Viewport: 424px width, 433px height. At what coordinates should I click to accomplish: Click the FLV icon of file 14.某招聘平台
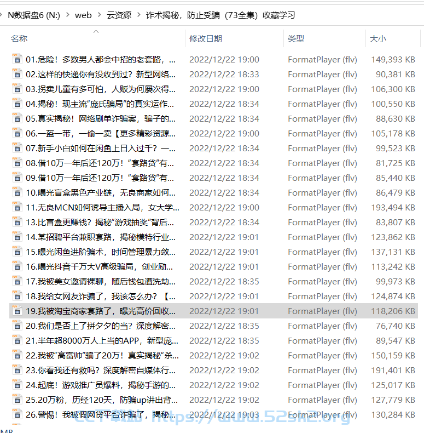point(17,237)
